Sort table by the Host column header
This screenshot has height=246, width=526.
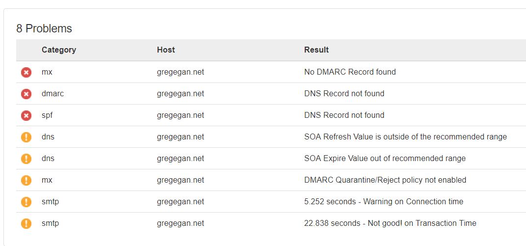pos(166,50)
